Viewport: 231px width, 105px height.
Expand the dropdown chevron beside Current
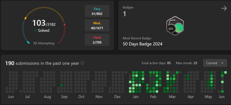click(222, 63)
